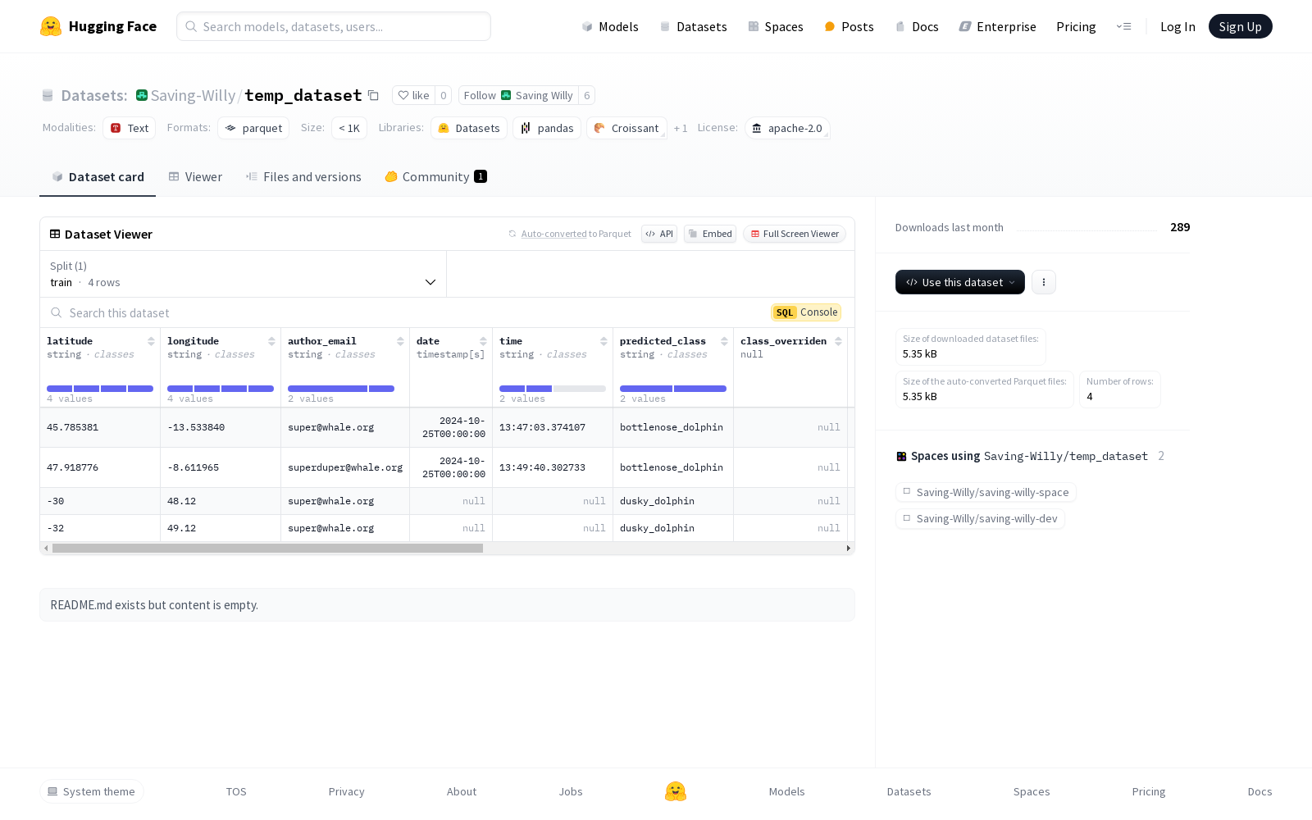Viewport: 1312px width, 820px height.
Task: Click the Hugging Face logo icon
Action: click(51, 26)
